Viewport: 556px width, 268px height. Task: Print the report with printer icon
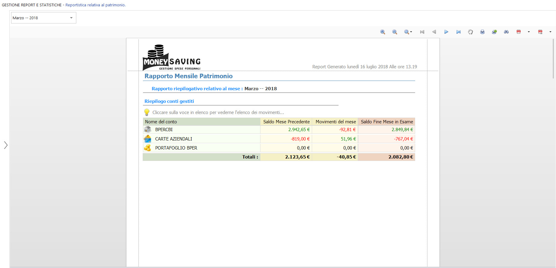point(482,32)
